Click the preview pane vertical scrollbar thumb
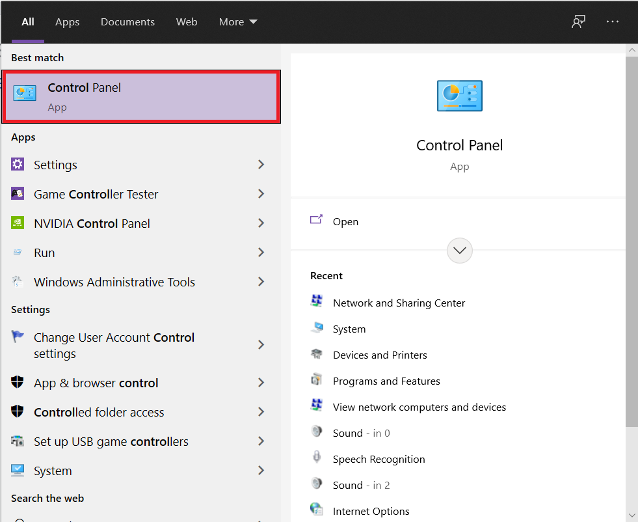Image resolution: width=638 pixels, height=522 pixels. tap(632, 242)
